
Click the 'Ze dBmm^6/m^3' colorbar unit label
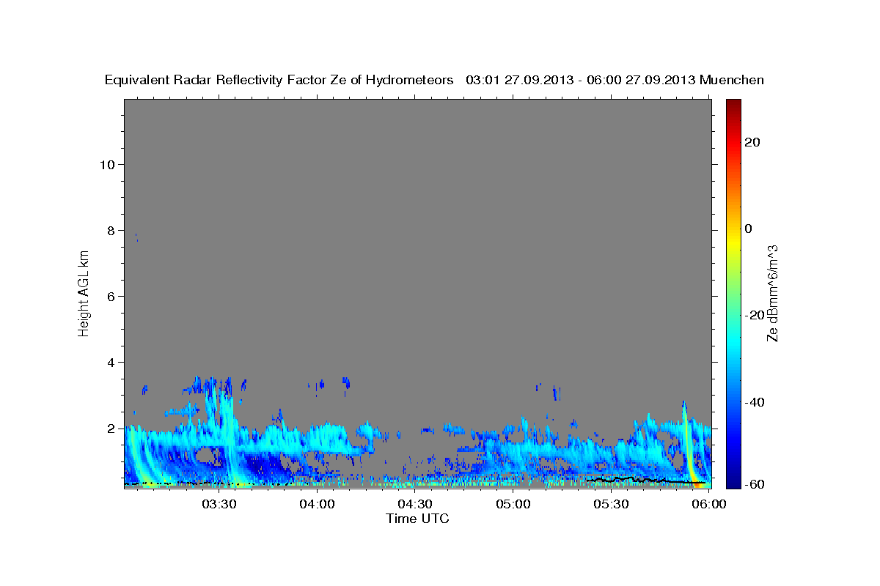click(x=772, y=293)
